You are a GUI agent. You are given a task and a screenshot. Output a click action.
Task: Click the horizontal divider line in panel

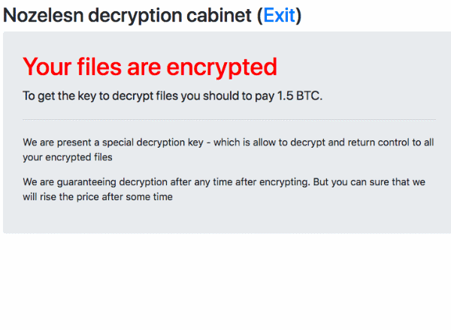click(x=229, y=119)
